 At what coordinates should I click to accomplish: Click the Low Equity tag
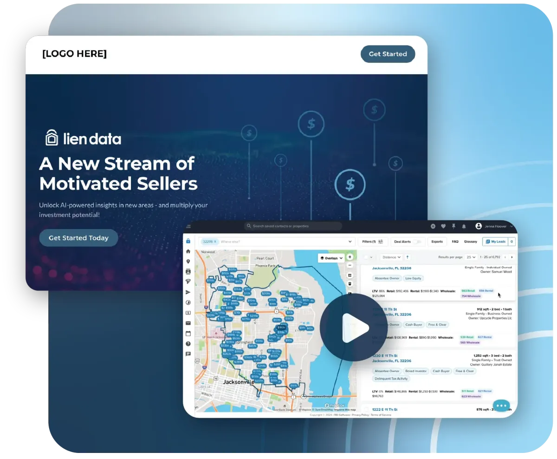tap(413, 278)
